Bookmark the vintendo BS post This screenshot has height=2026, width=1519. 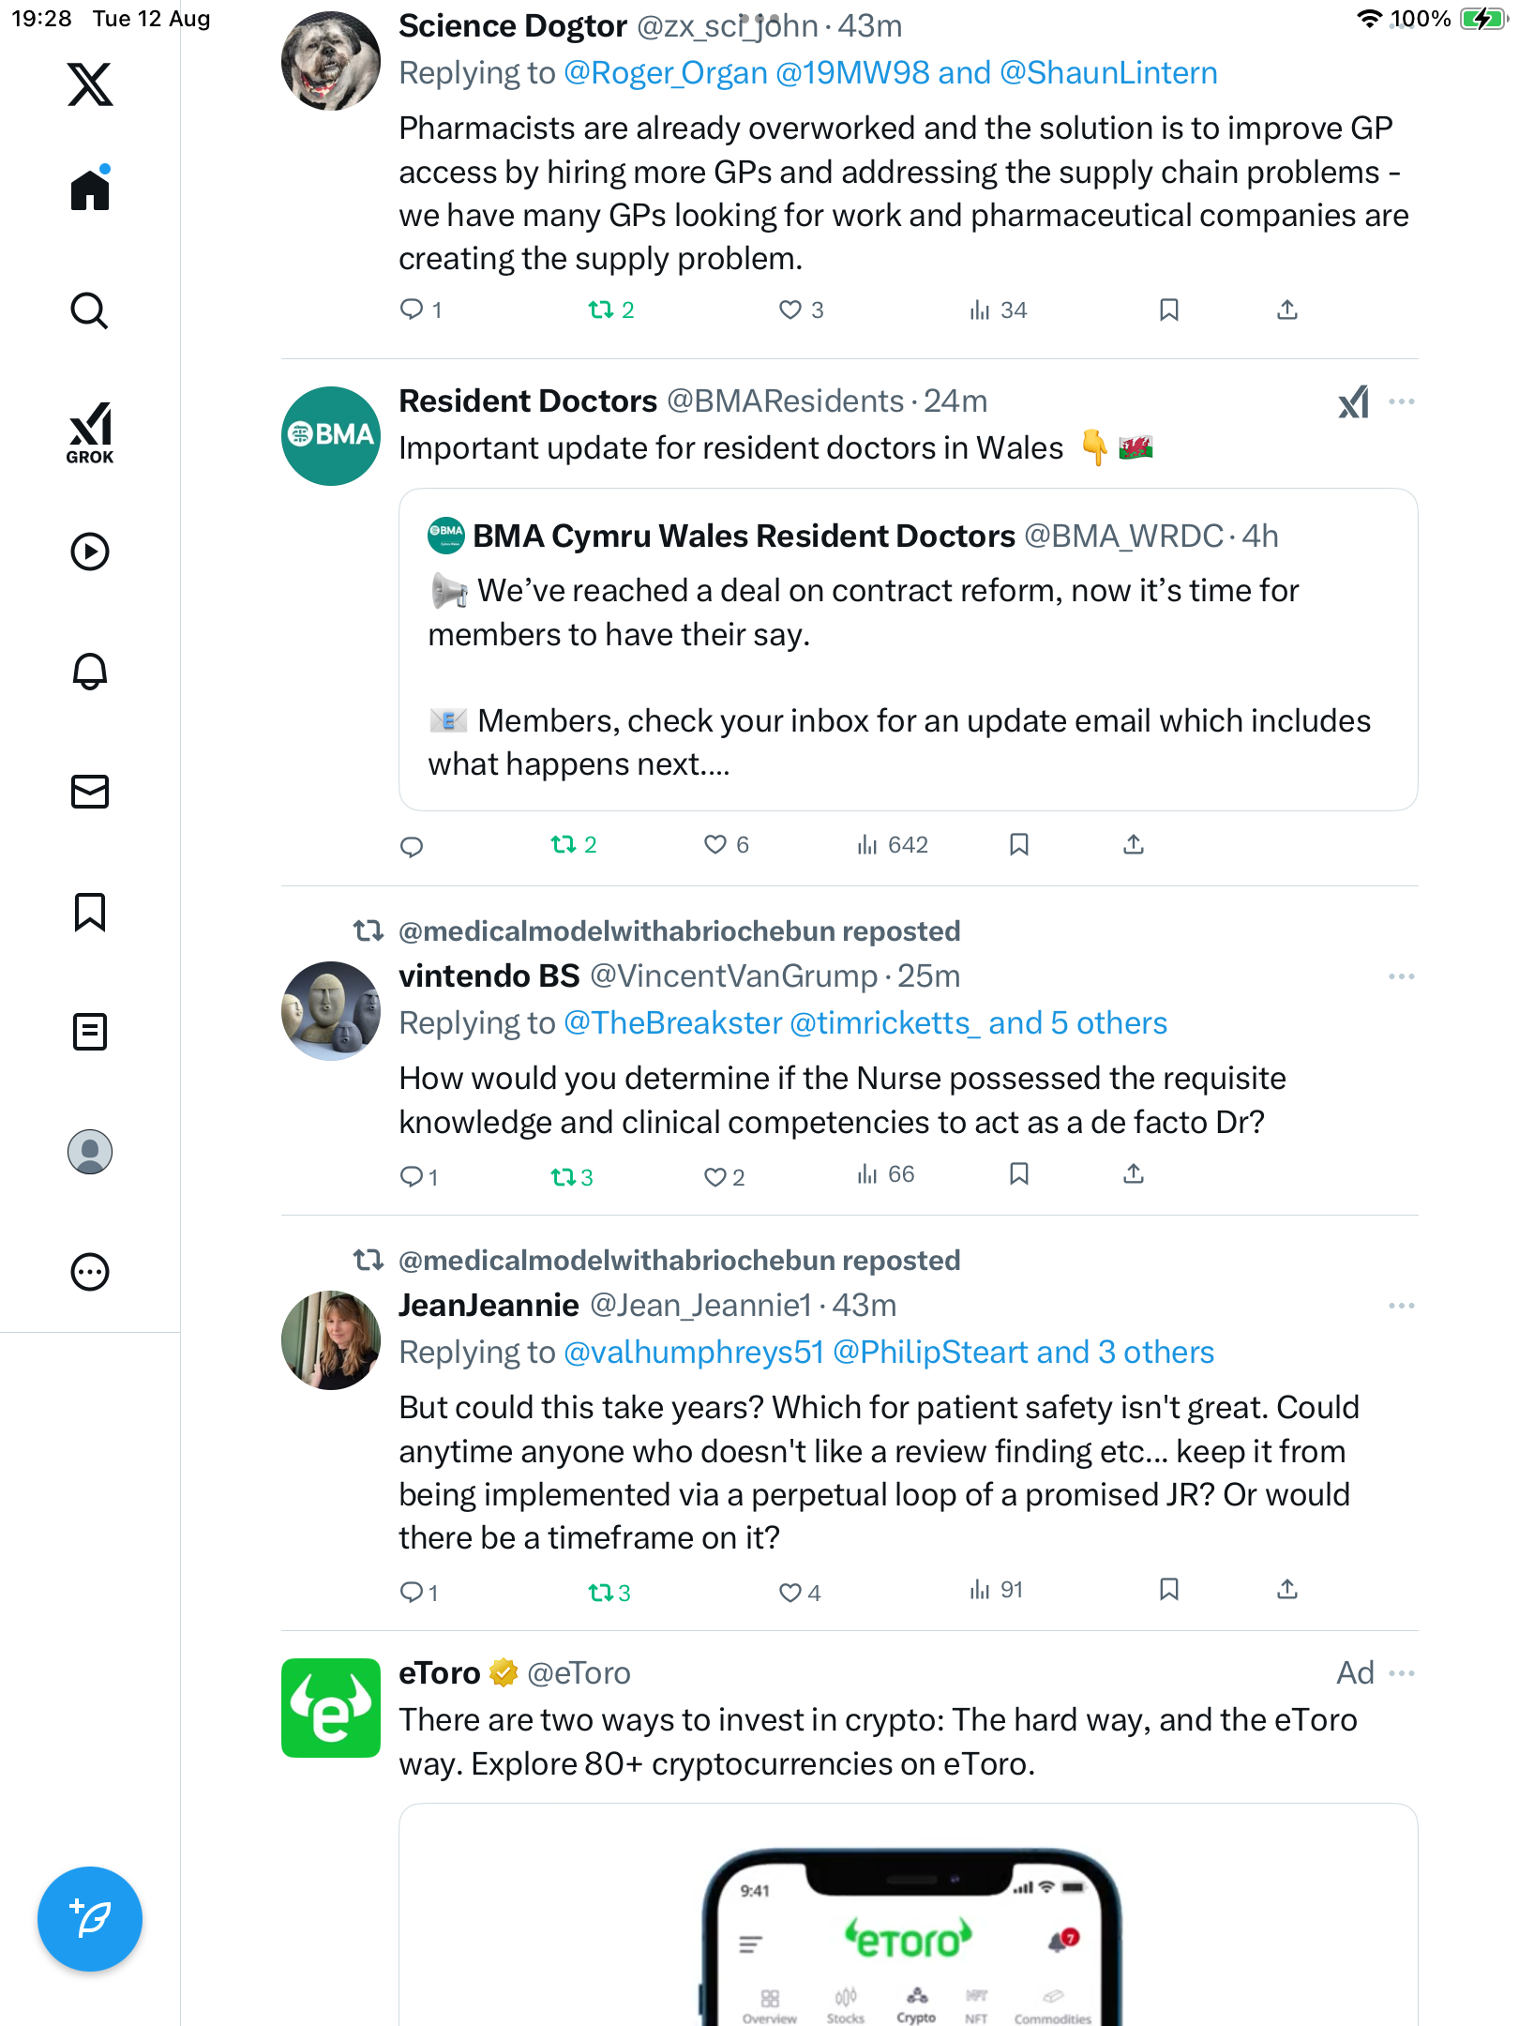[x=1019, y=1174]
